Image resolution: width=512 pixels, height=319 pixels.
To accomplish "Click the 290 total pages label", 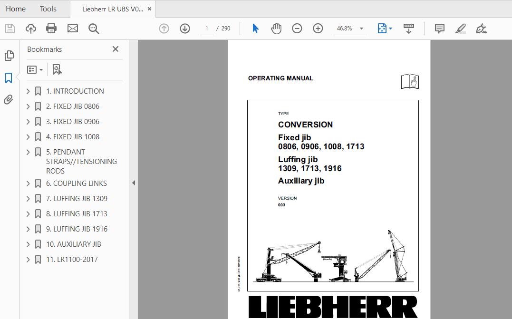I will [x=226, y=29].
